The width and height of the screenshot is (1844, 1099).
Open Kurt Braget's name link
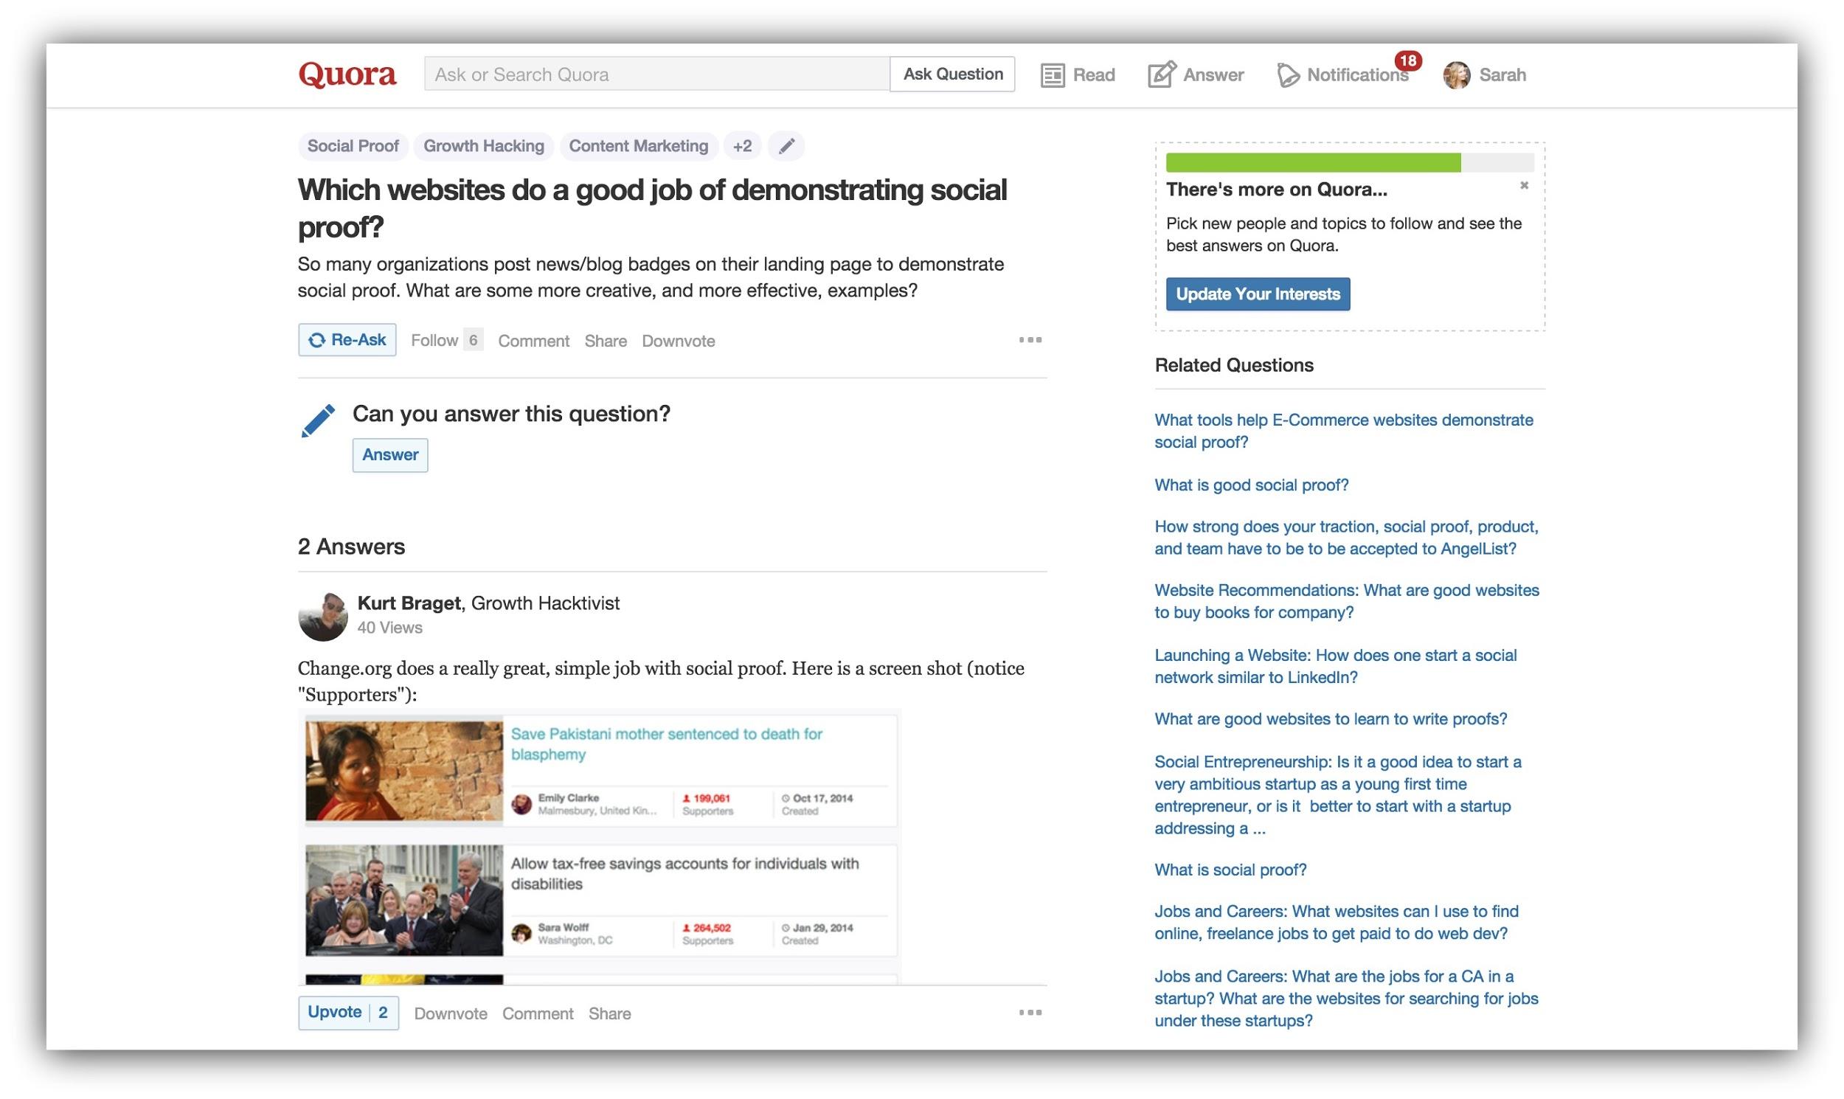click(x=409, y=603)
